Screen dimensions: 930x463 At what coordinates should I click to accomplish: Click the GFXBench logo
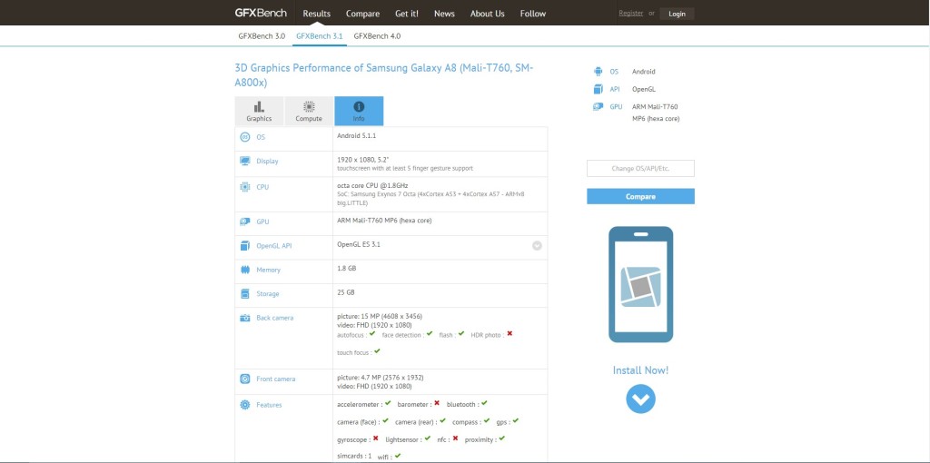261,13
